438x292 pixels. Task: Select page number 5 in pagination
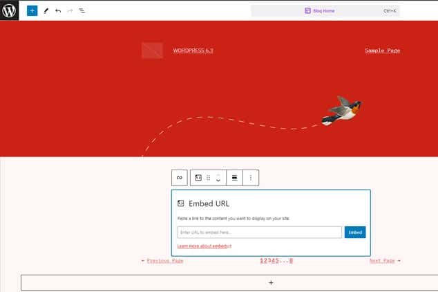(277, 261)
